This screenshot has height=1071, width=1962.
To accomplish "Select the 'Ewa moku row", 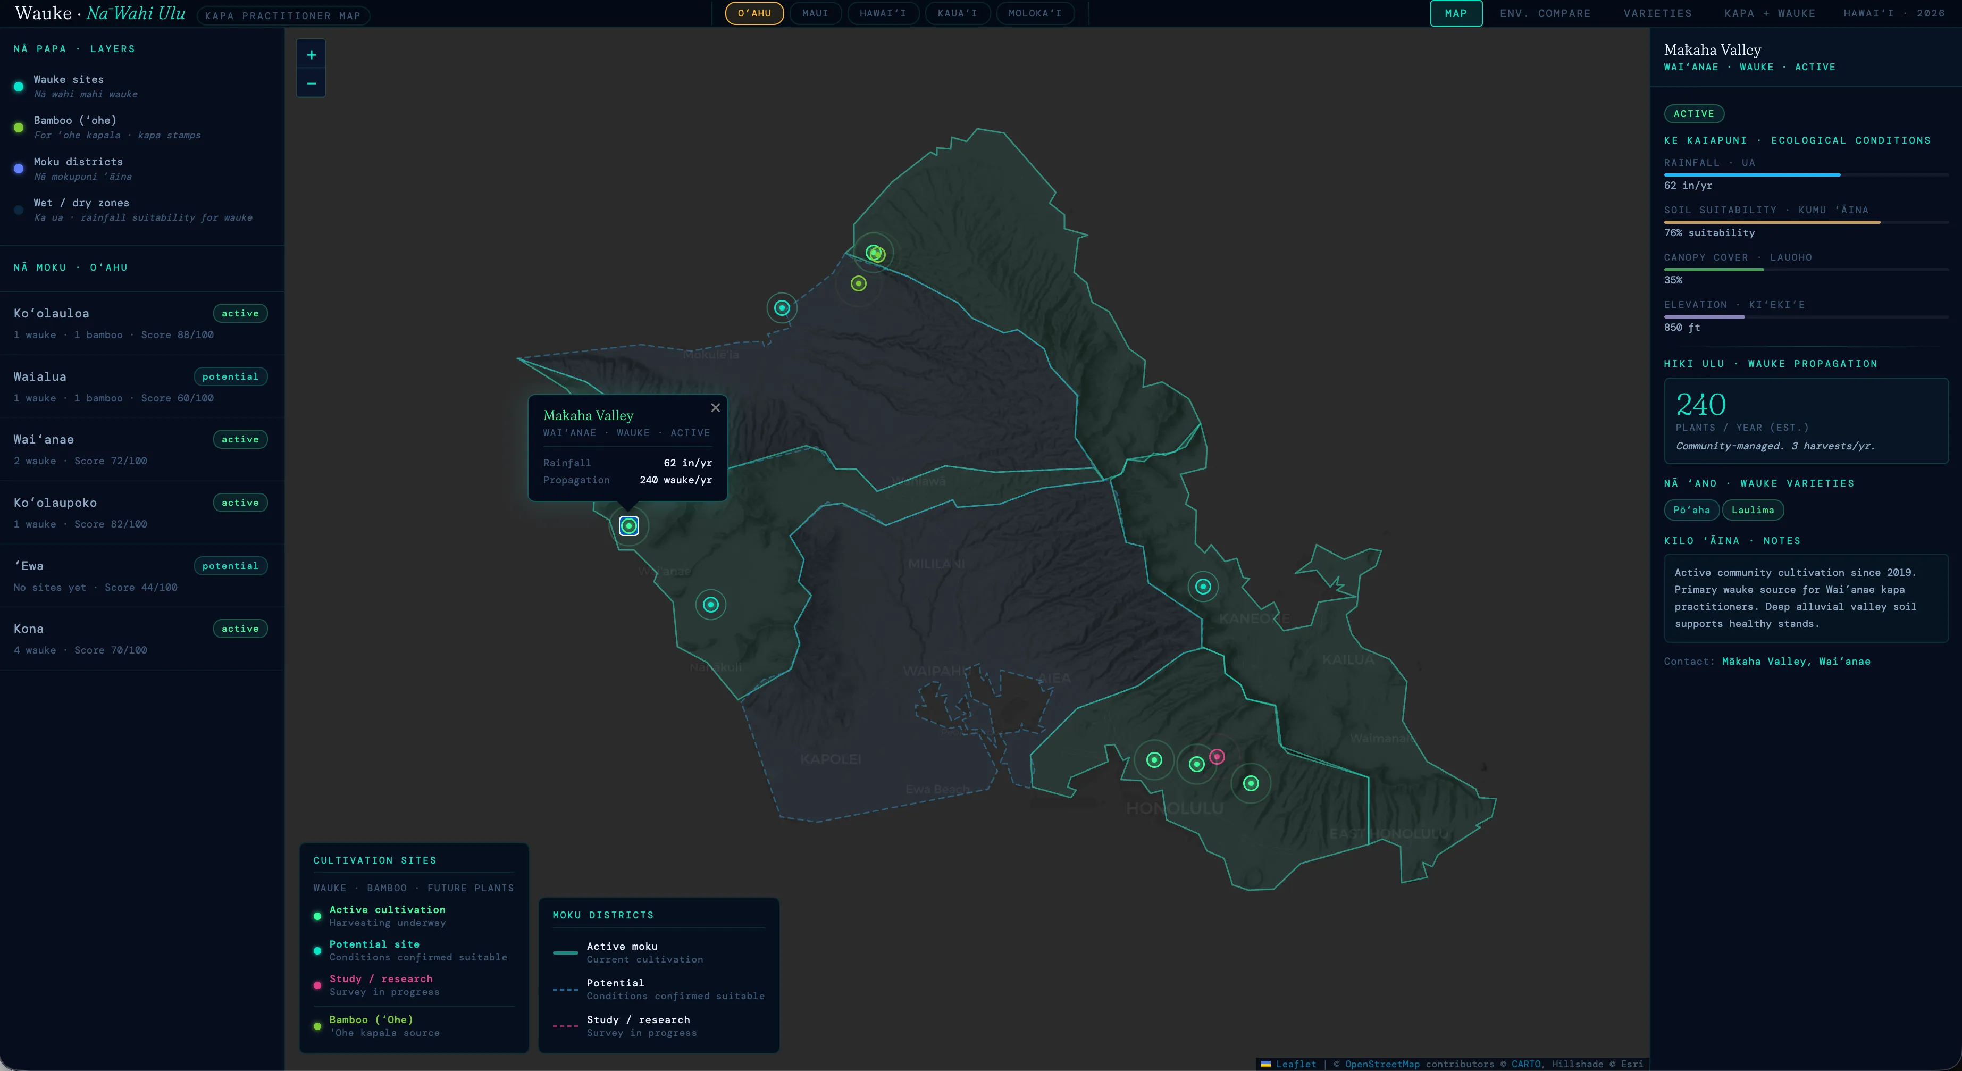I will (141, 576).
